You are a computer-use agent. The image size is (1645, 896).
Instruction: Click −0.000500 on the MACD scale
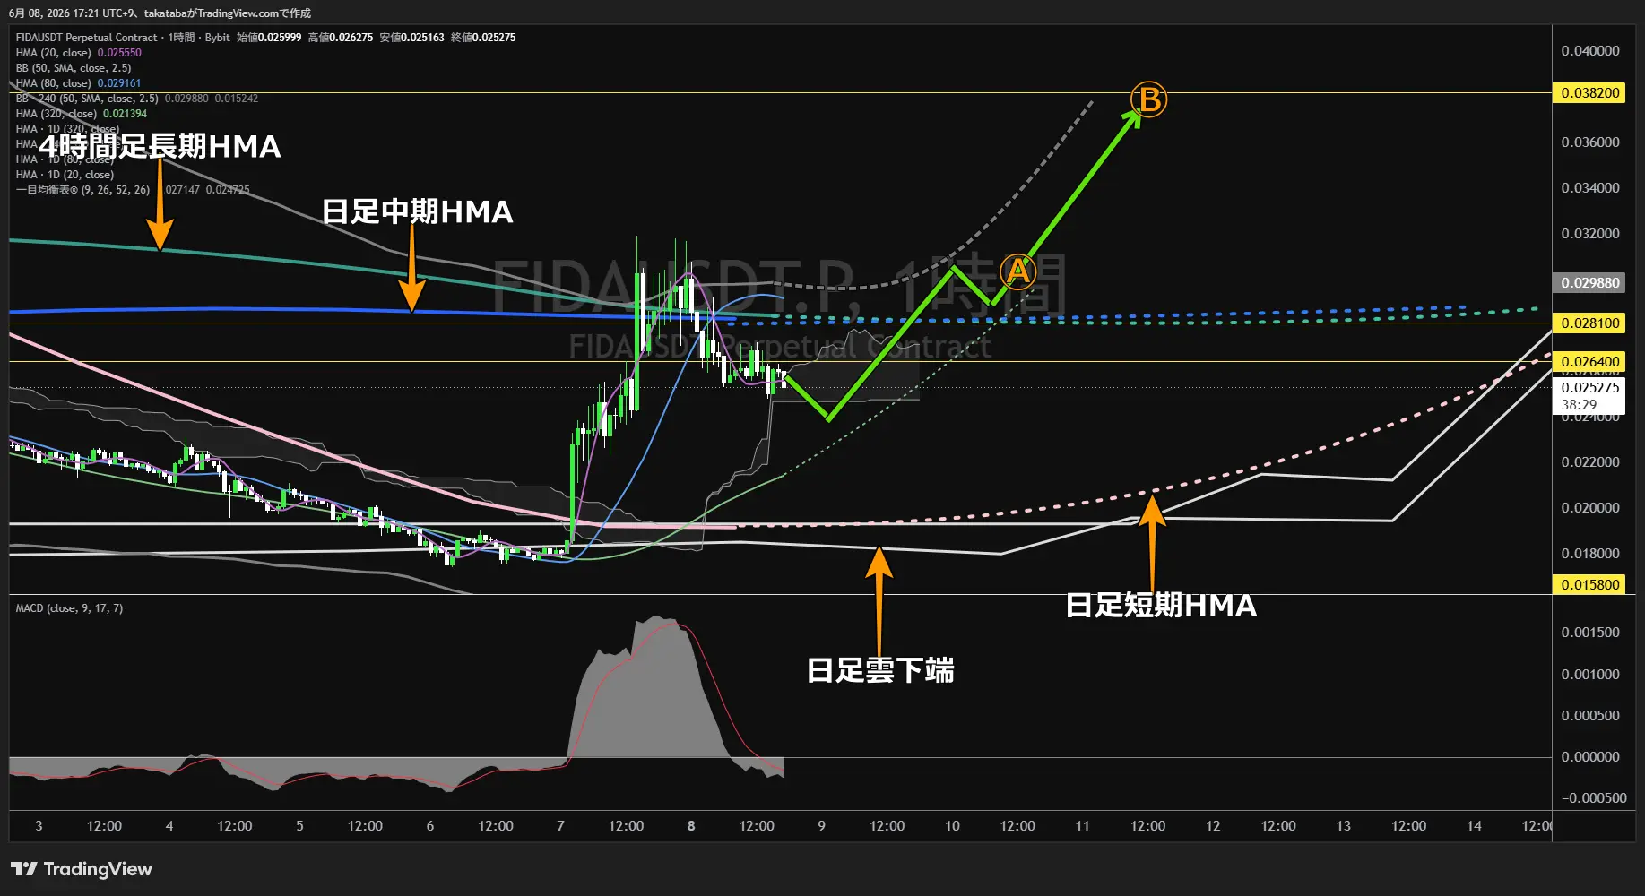[1593, 798]
